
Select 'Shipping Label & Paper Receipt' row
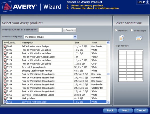pyautogui.click(x=55, y=70)
